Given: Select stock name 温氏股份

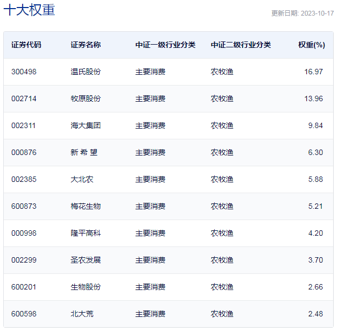Looking at the screenshot, I should coord(86,72).
